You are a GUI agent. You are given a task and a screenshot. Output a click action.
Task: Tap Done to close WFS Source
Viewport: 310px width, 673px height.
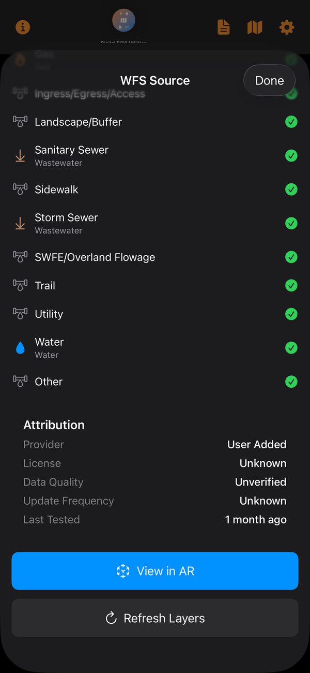[x=269, y=80]
